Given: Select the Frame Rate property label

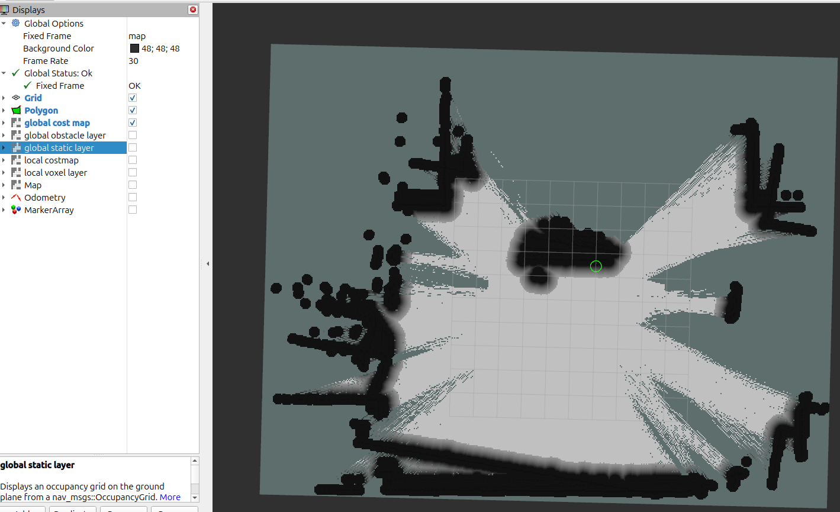Looking at the screenshot, I should 46,61.
